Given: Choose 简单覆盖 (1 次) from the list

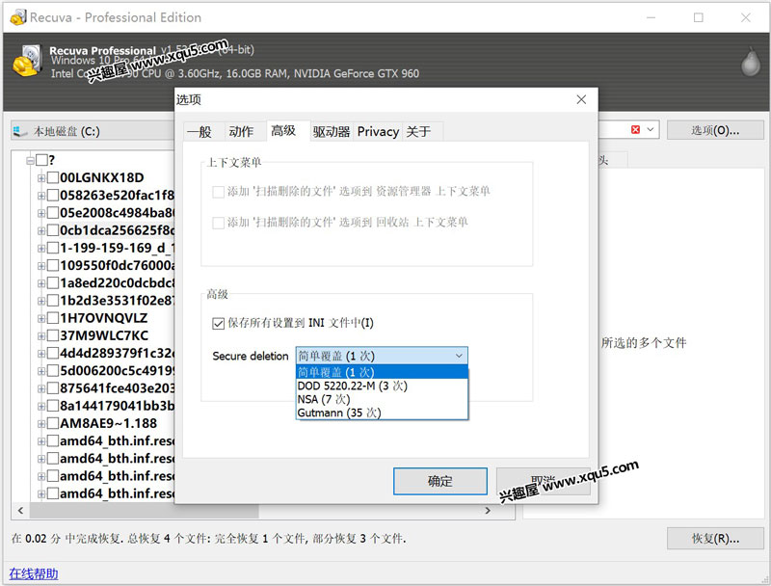Looking at the screenshot, I should (382, 372).
